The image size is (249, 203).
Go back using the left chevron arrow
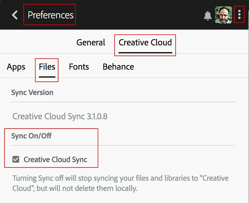tap(15, 15)
